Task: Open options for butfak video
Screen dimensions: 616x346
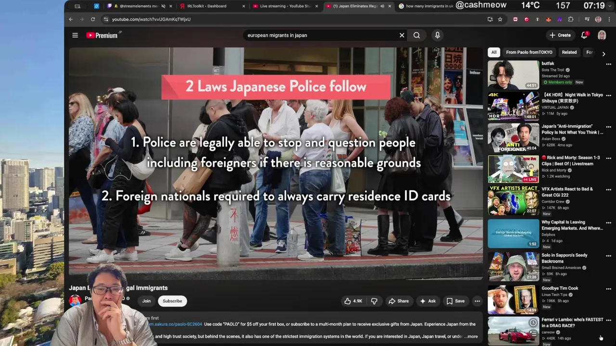Action: pos(608,64)
